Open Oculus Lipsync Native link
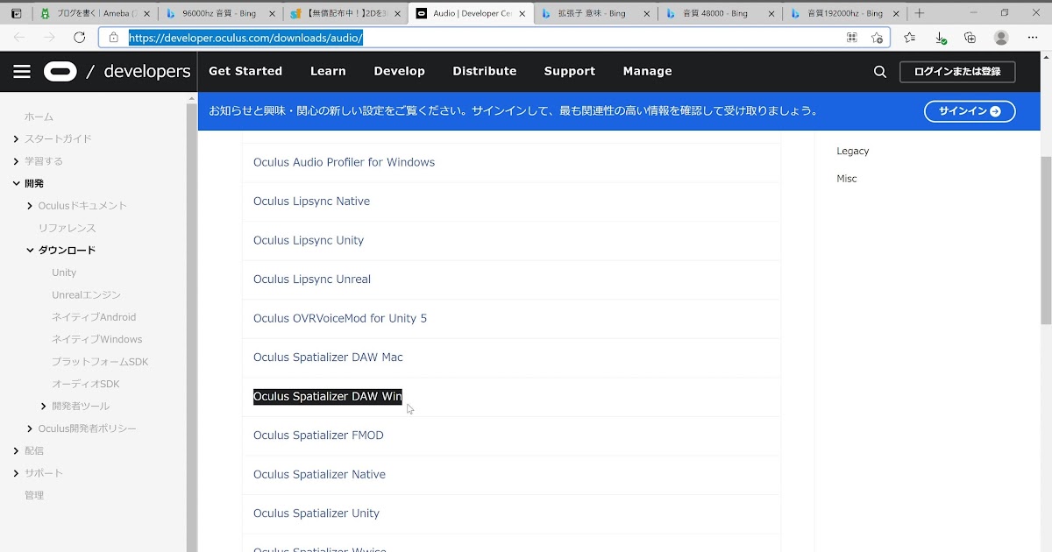This screenshot has width=1052, height=552. (311, 202)
